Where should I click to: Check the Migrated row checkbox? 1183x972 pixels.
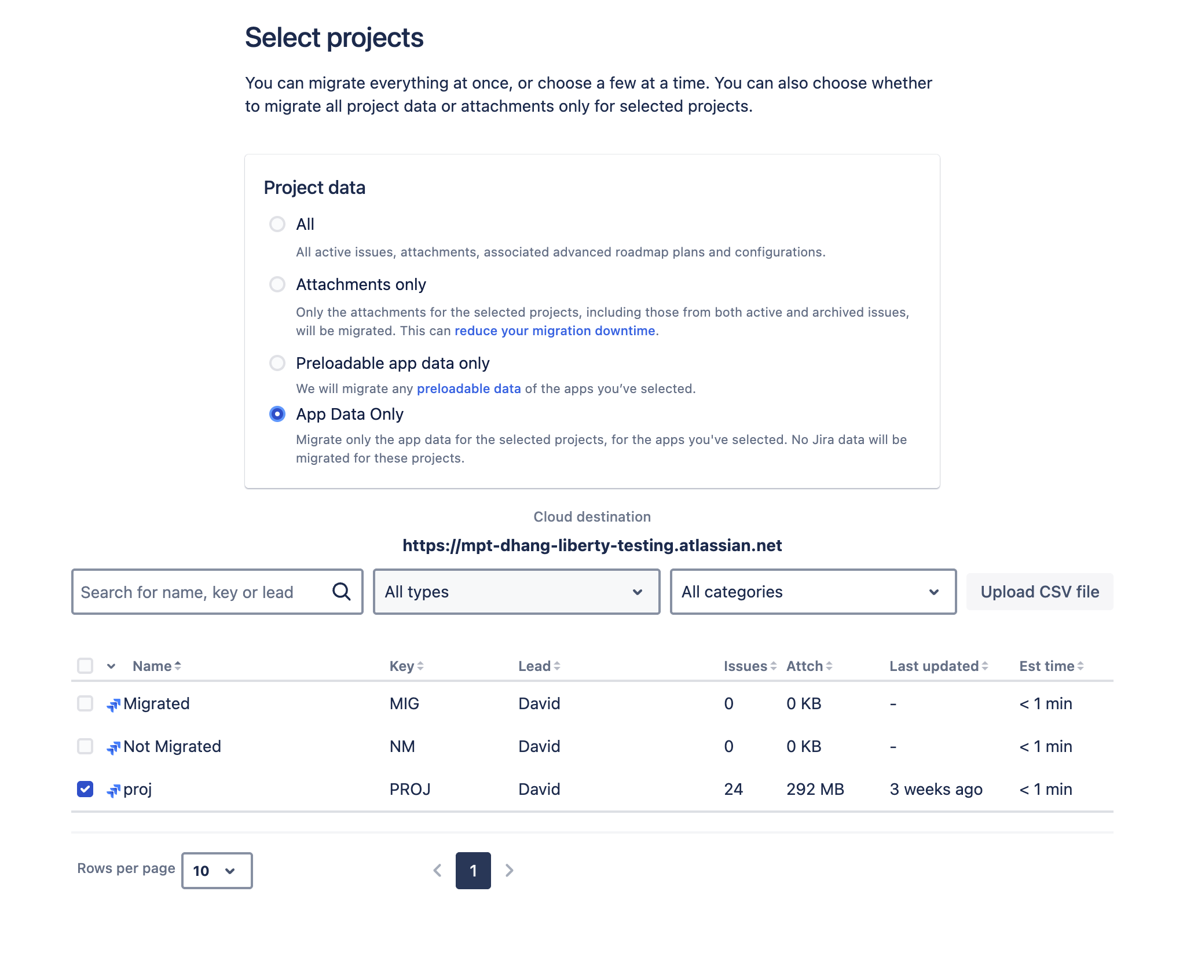[x=85, y=703]
